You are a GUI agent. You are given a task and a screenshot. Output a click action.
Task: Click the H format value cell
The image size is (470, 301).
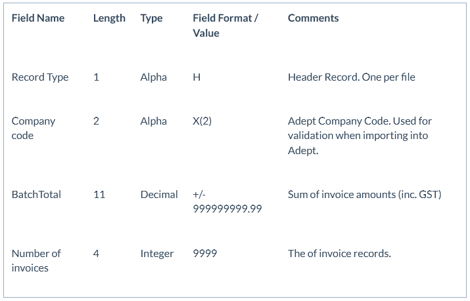point(197,77)
